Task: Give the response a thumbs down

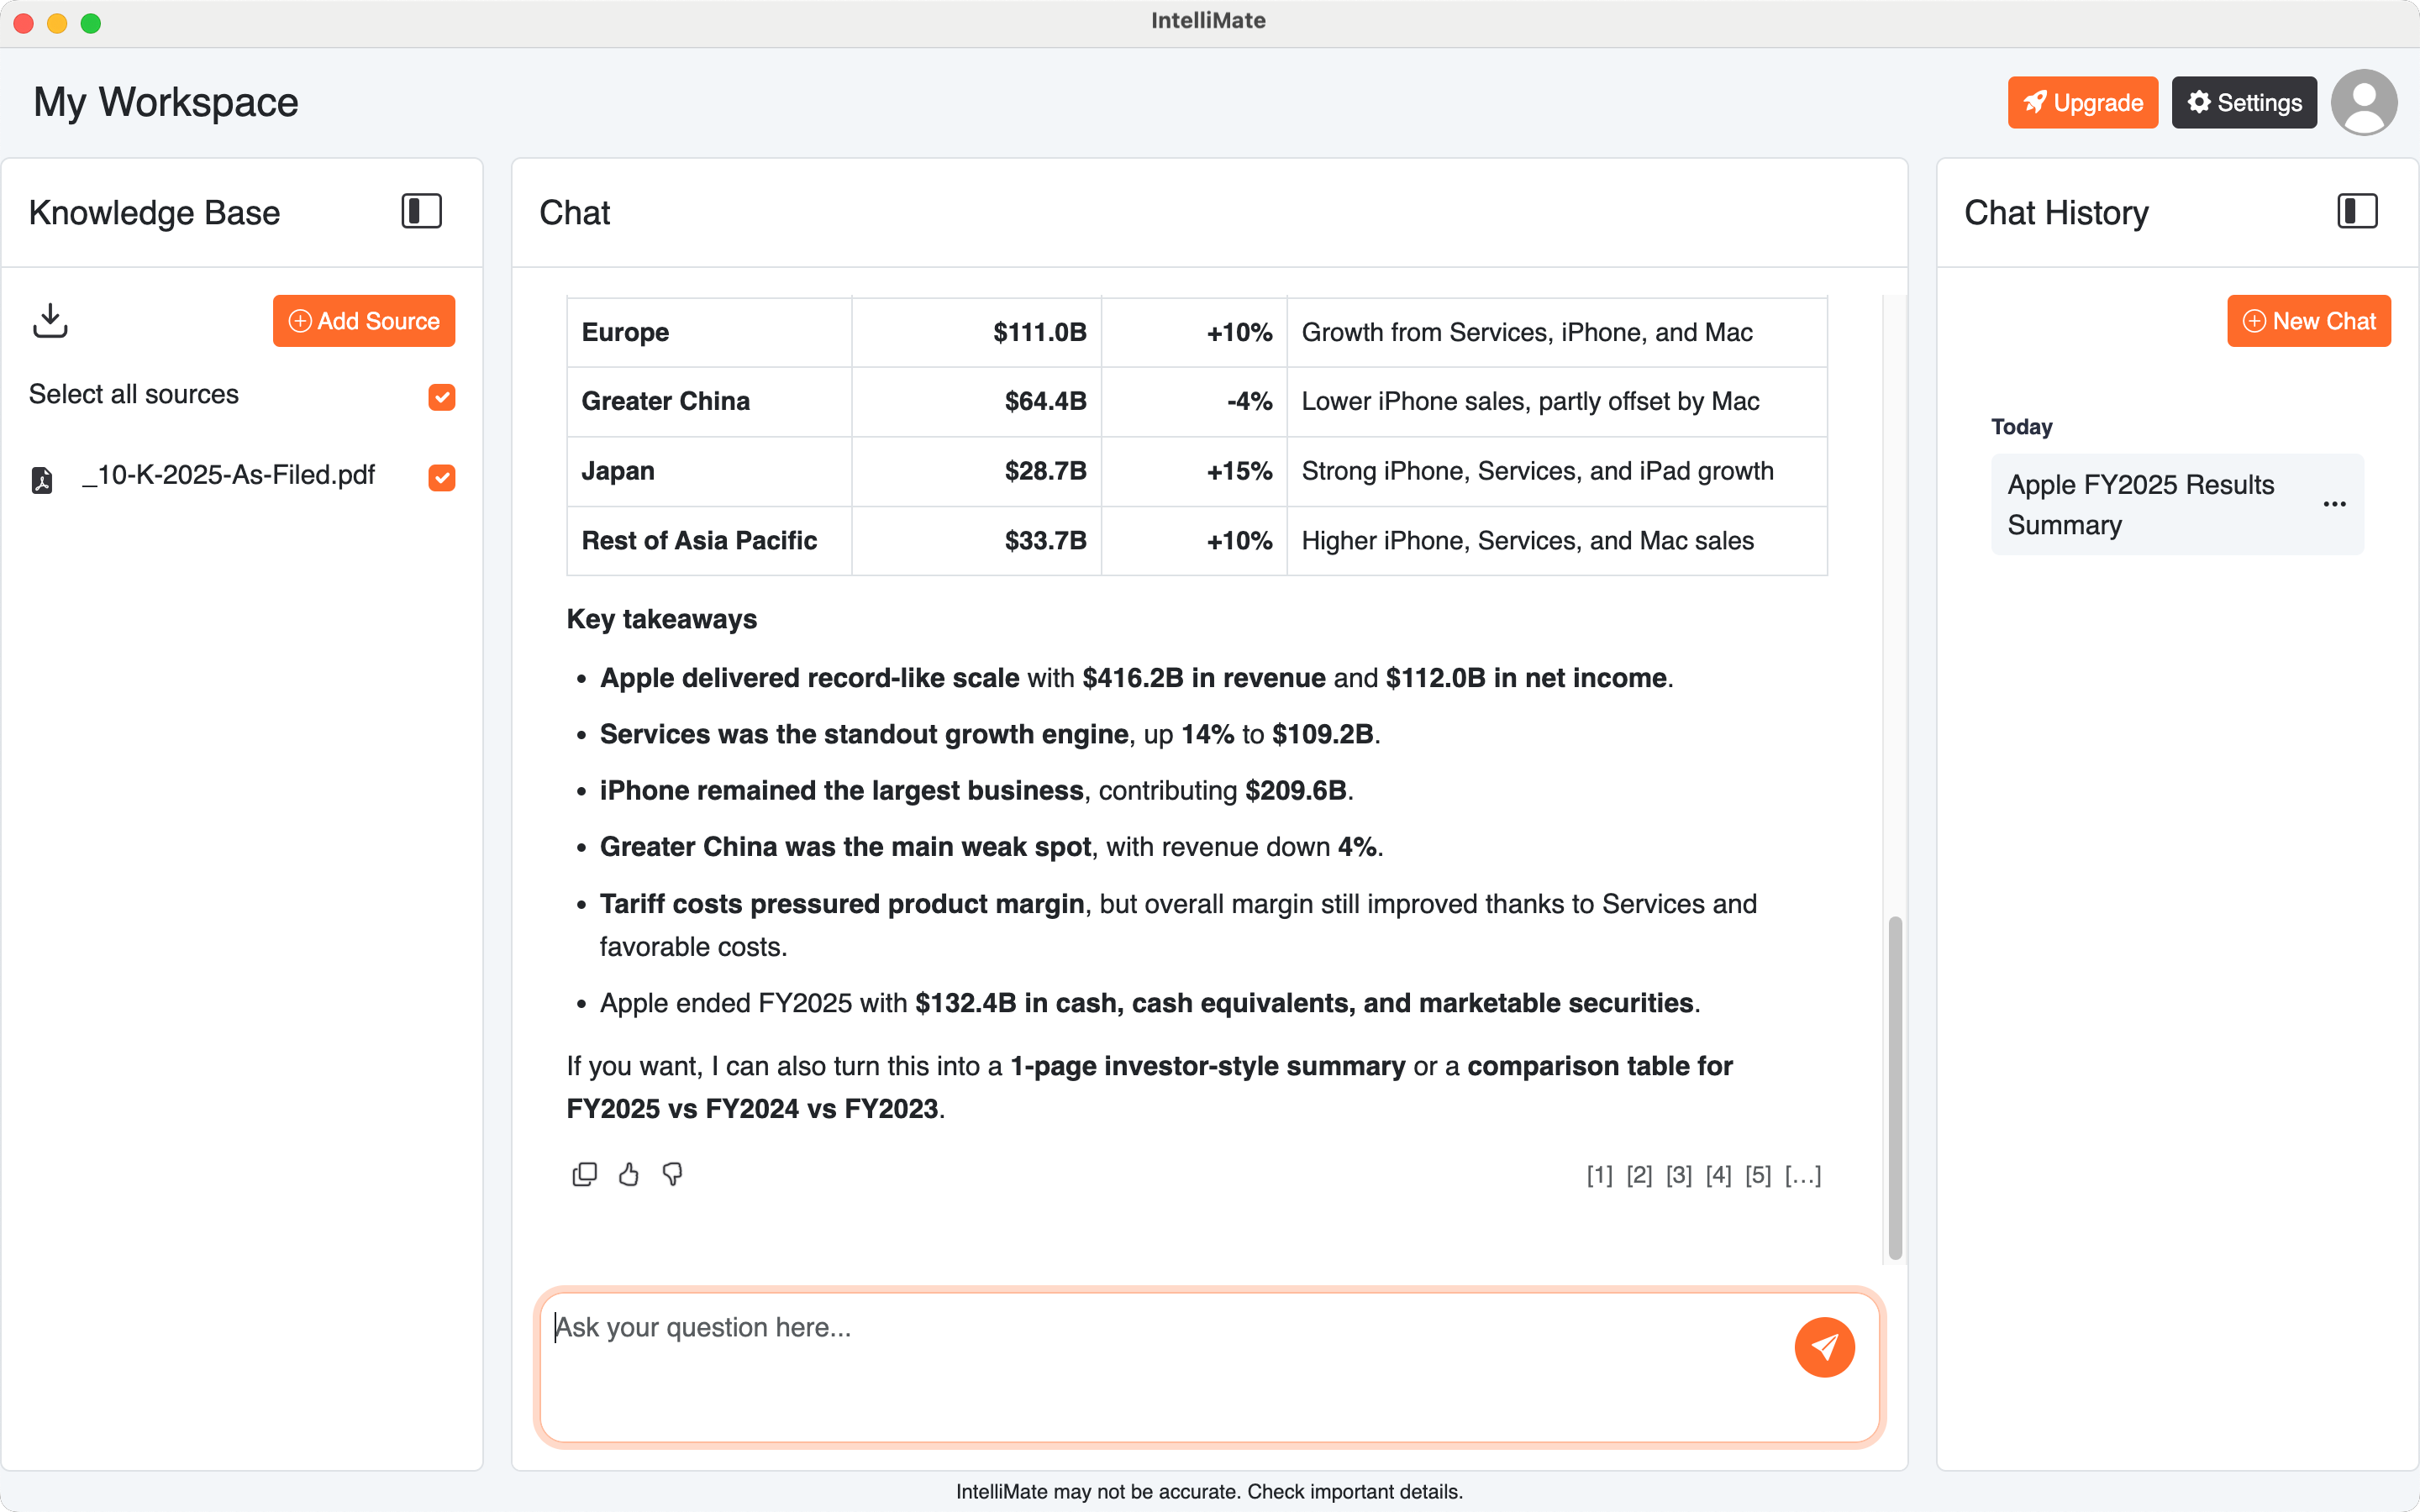Action: (673, 1174)
